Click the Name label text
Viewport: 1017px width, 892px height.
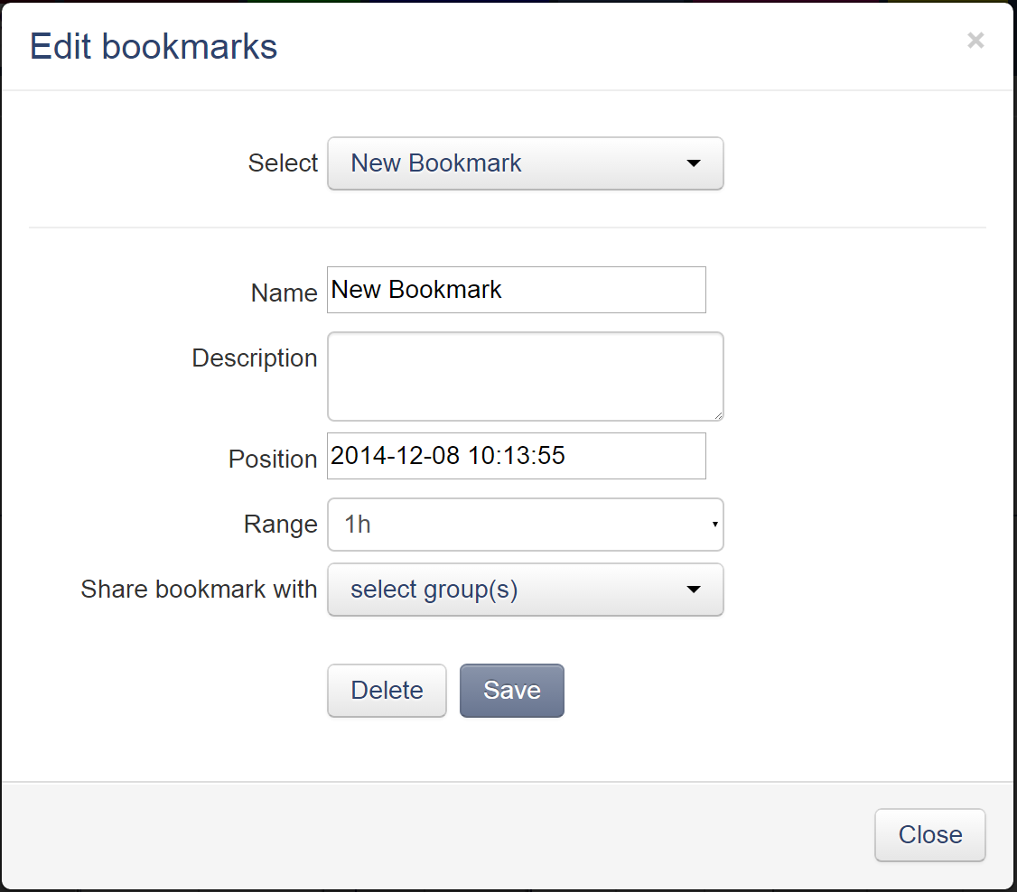tap(284, 293)
